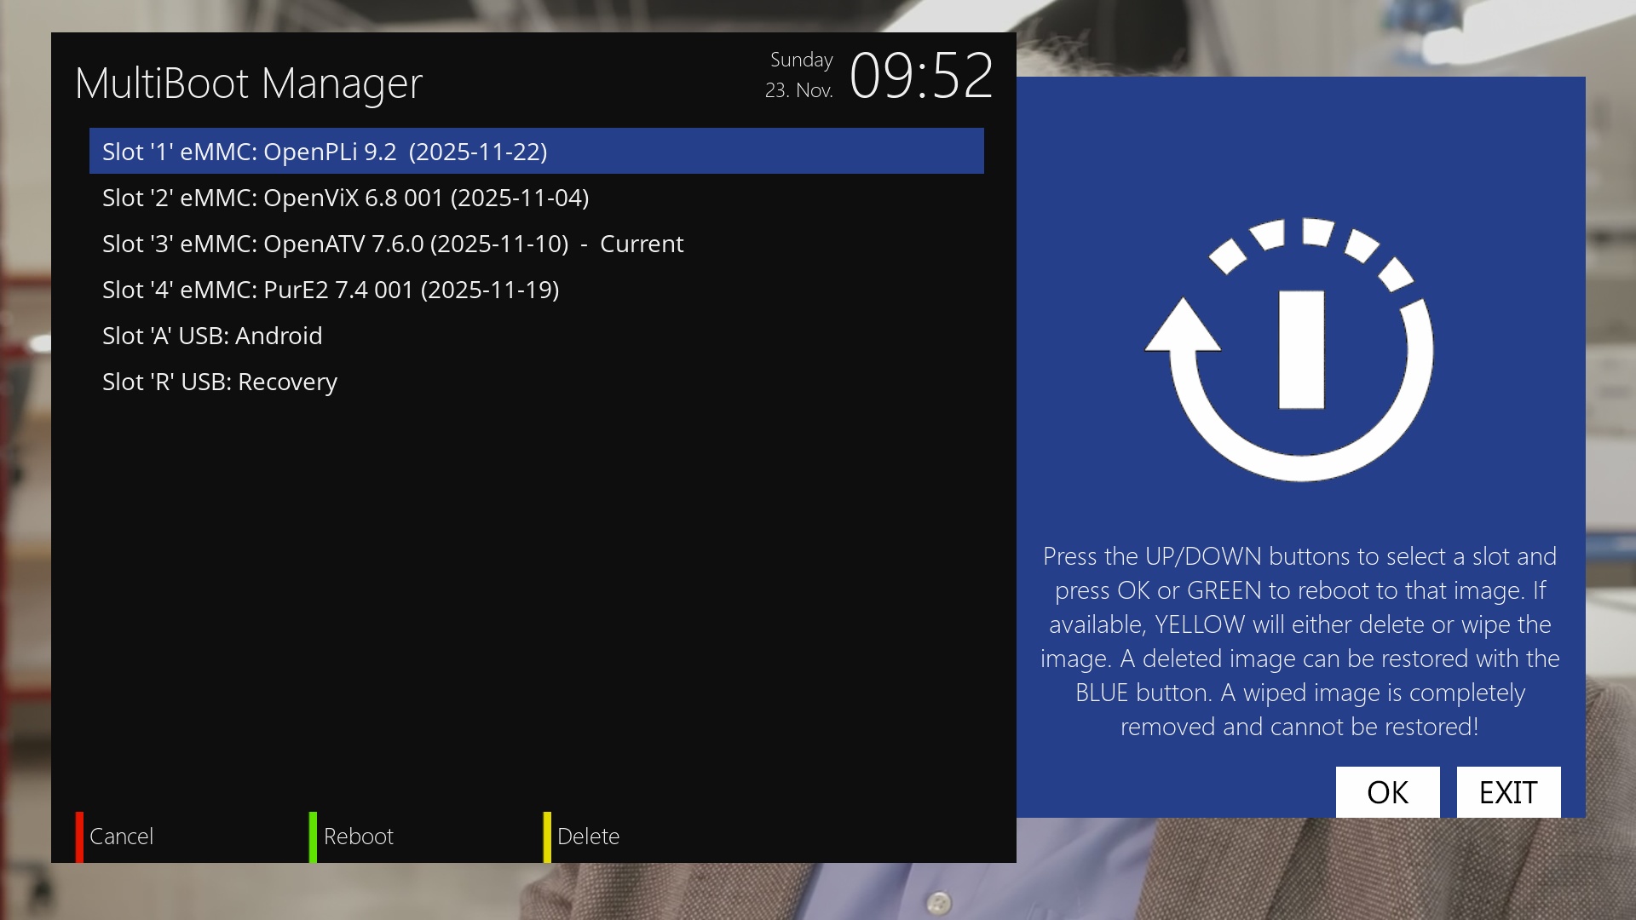
Task: Pick Slot 4 PurE2 7.4 entry
Action: pyautogui.click(x=331, y=290)
